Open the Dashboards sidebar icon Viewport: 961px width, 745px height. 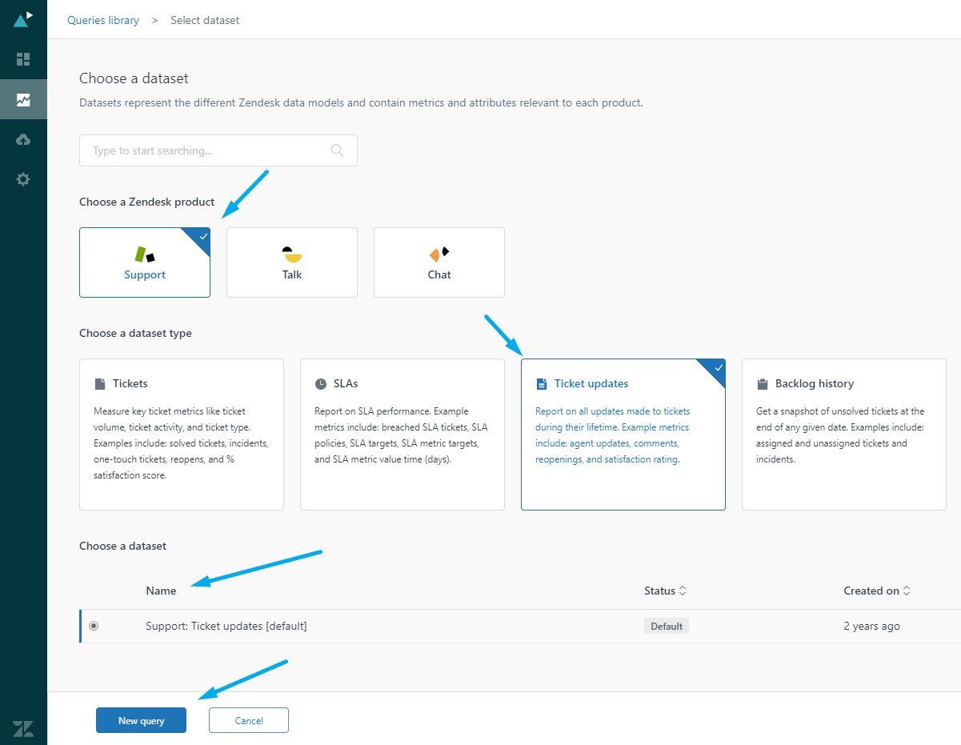point(23,59)
